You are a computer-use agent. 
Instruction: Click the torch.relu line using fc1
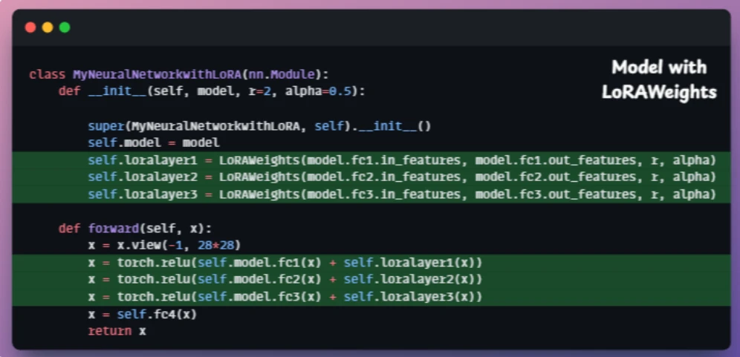371,263
